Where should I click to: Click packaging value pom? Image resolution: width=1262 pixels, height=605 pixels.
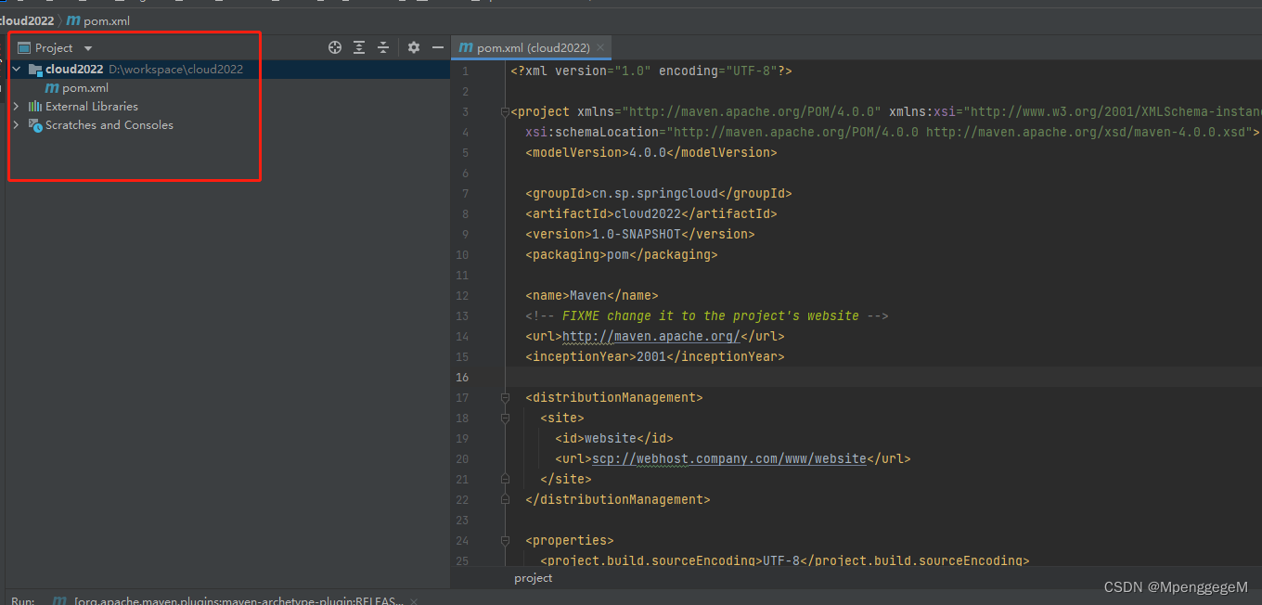[618, 254]
